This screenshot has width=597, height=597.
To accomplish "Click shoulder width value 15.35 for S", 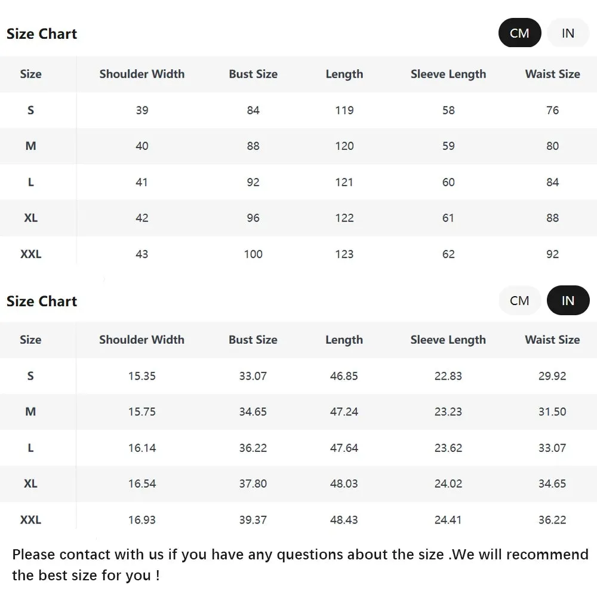I will click(141, 376).
